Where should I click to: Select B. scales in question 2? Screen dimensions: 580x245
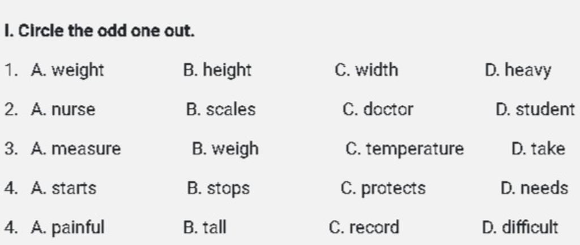pyautogui.click(x=221, y=109)
